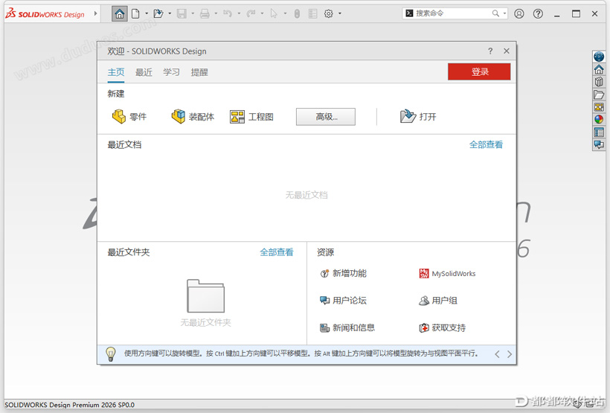Click the Rebuild traffic light icon
The width and height of the screenshot is (610, 413).
coord(297,14)
